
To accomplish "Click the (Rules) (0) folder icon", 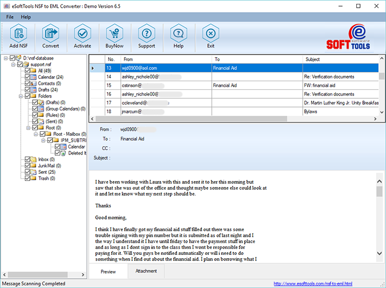I will pyautogui.click(x=41, y=115).
